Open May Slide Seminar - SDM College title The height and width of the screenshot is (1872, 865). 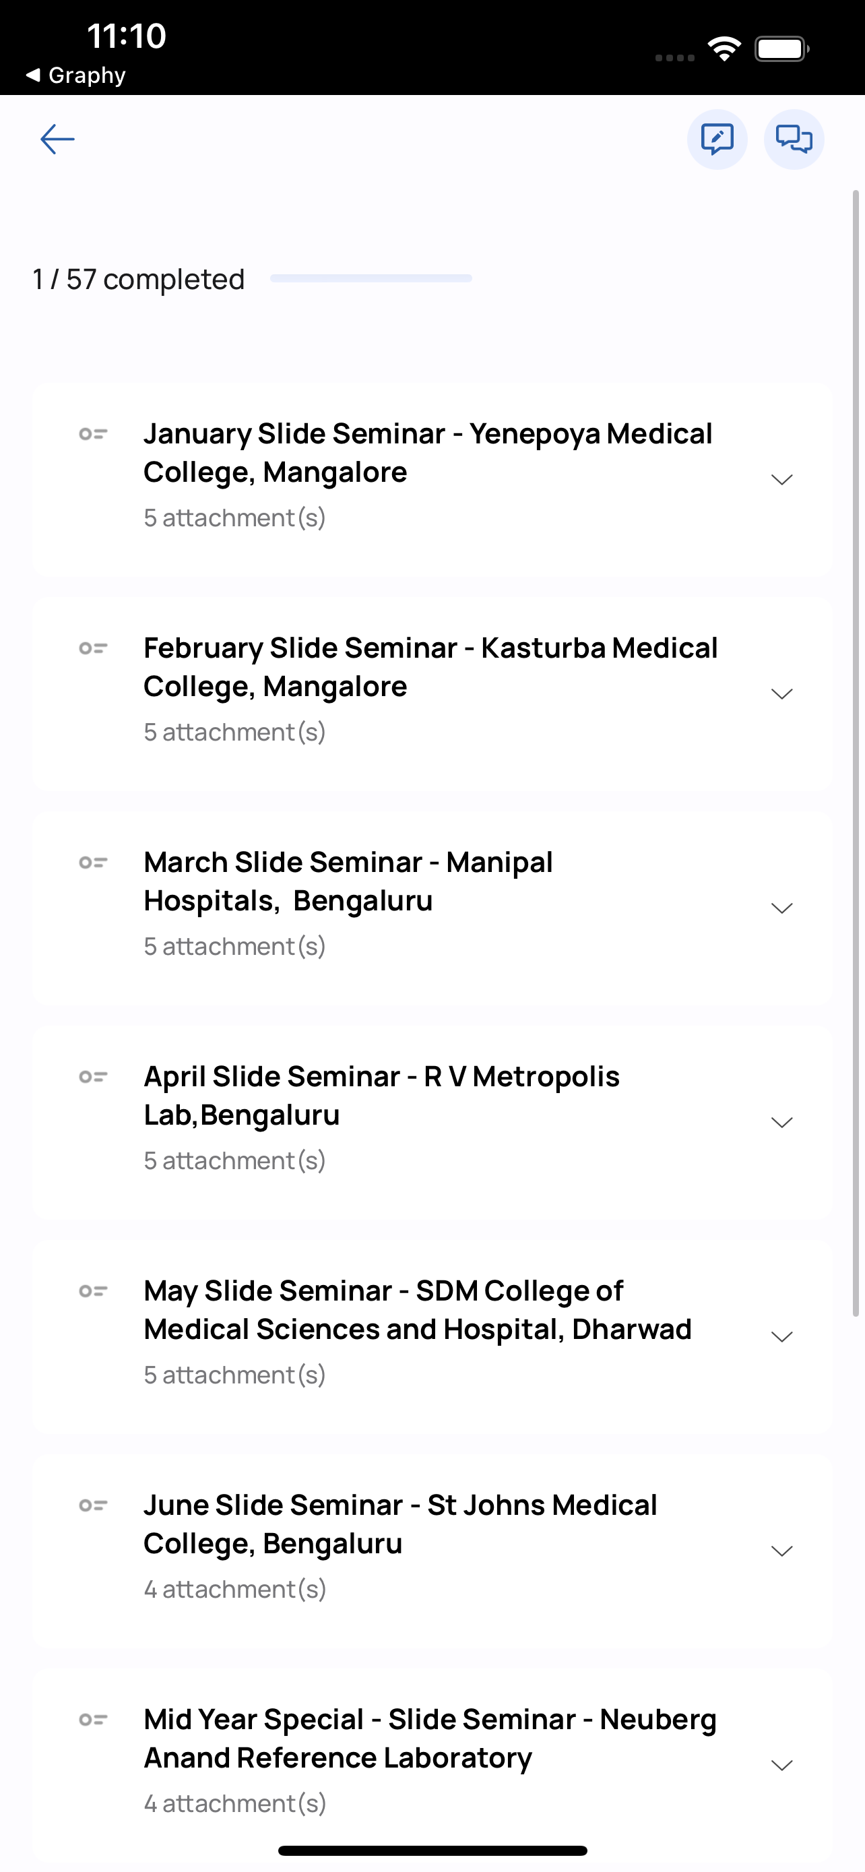point(418,1310)
